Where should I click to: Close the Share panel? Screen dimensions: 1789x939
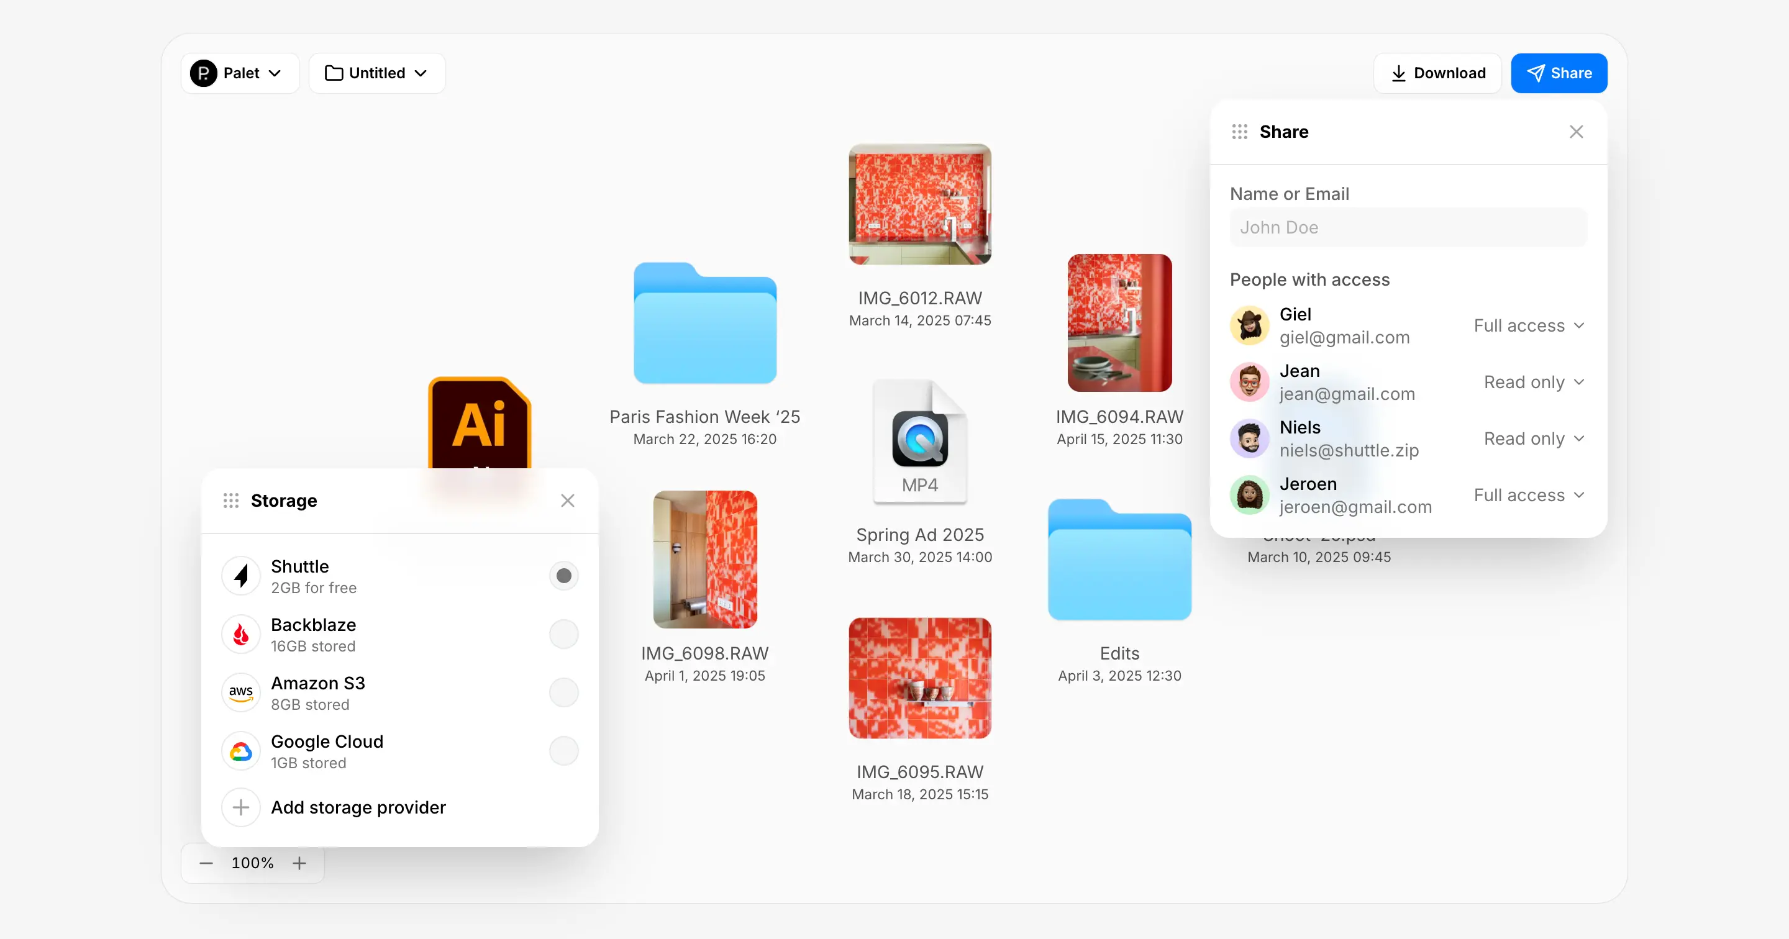point(1577,132)
